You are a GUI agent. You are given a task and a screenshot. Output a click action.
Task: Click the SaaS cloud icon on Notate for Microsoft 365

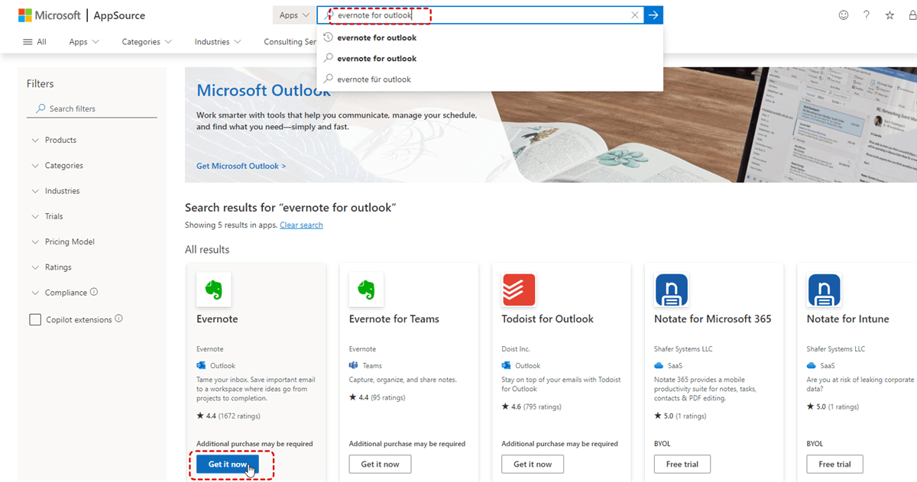coord(659,365)
